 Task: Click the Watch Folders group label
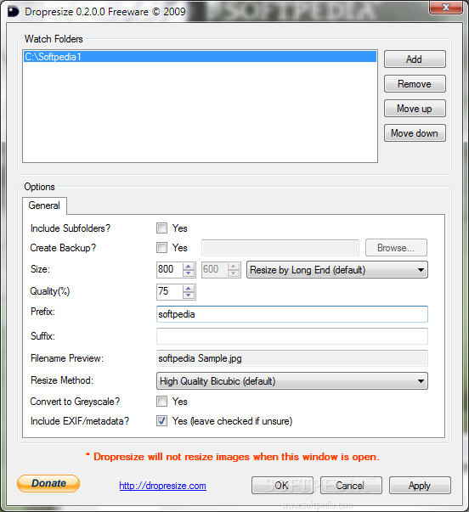(x=54, y=39)
